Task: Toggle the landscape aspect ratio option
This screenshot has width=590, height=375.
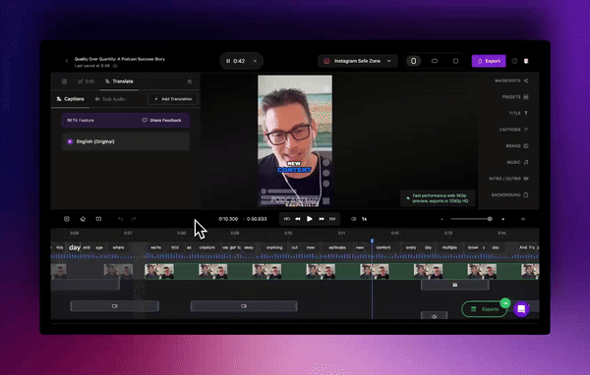Action: pos(435,61)
